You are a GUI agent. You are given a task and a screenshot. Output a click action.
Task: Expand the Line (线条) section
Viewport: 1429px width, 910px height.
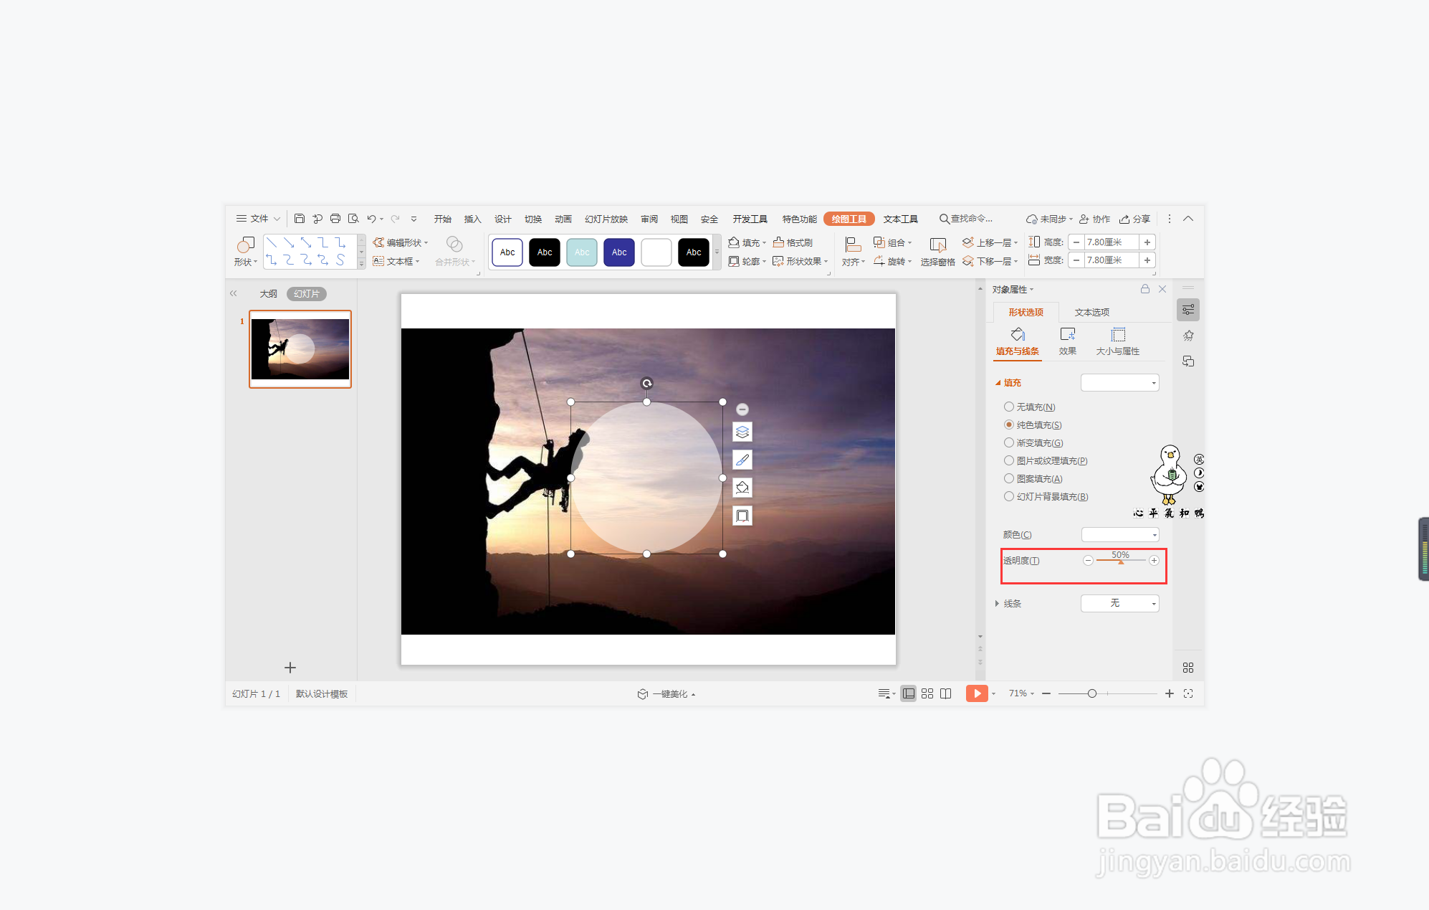pyautogui.click(x=997, y=603)
